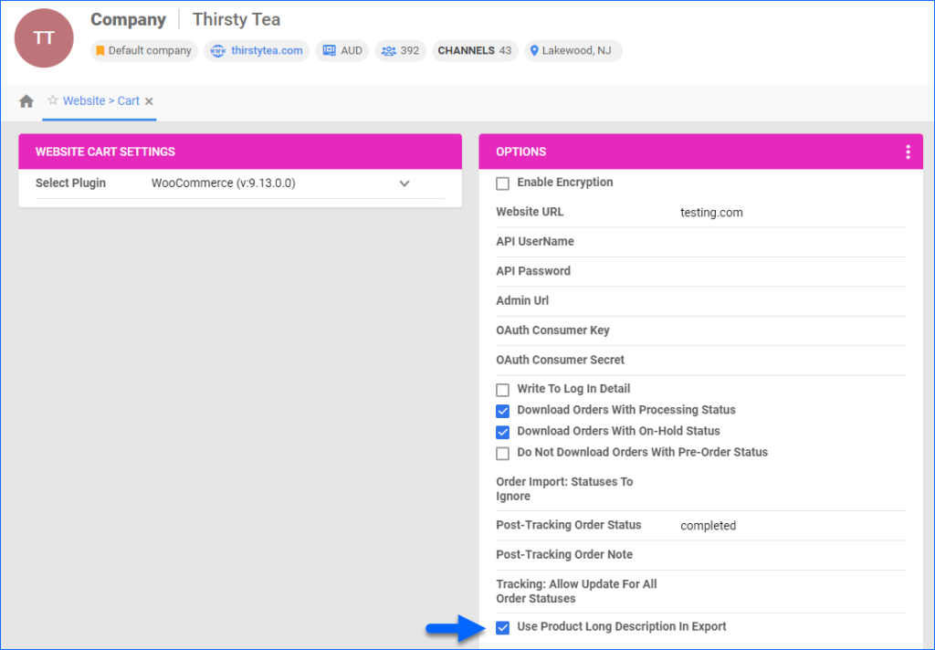The image size is (935, 650).
Task: Select the Website > Cart tab
Action: [x=102, y=101]
